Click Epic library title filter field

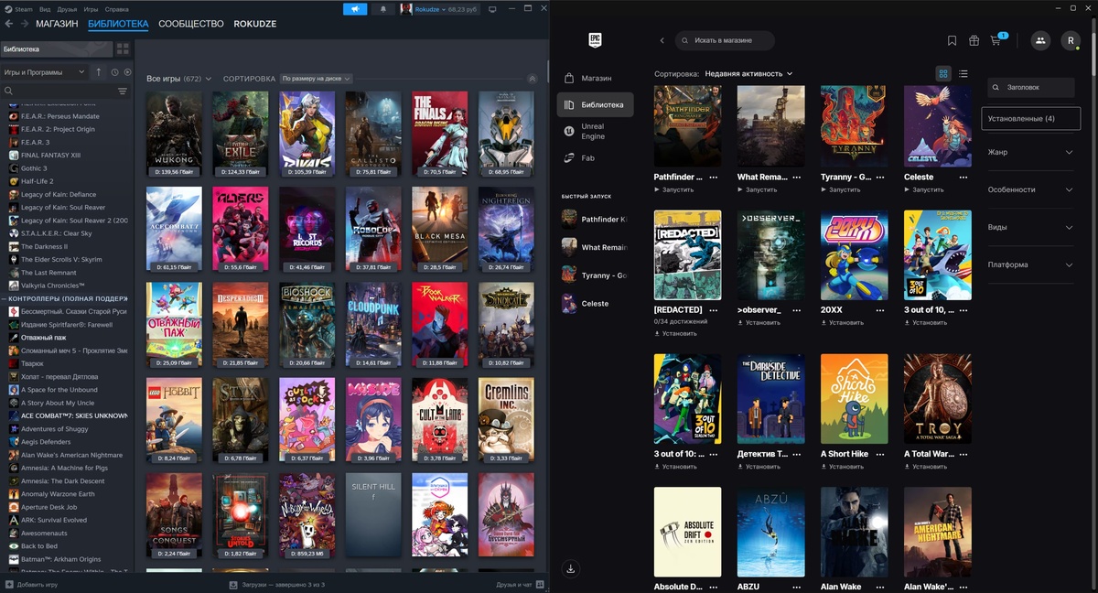(x=1030, y=87)
